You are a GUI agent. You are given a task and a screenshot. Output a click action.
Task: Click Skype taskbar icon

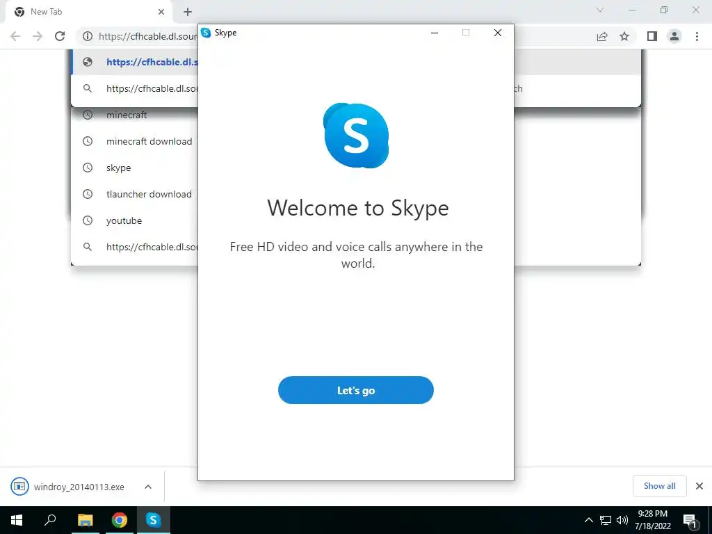153,520
